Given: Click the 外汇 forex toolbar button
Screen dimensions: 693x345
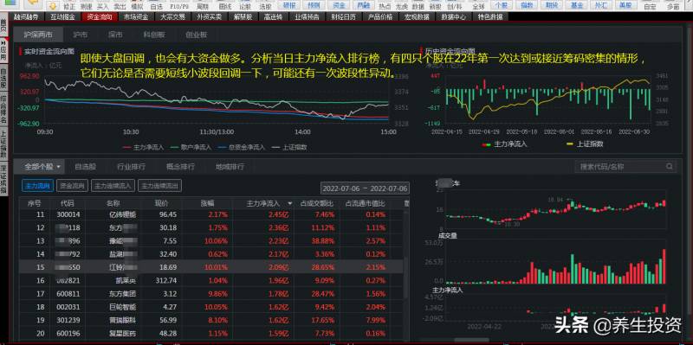Looking at the screenshot, I should [600, 6].
